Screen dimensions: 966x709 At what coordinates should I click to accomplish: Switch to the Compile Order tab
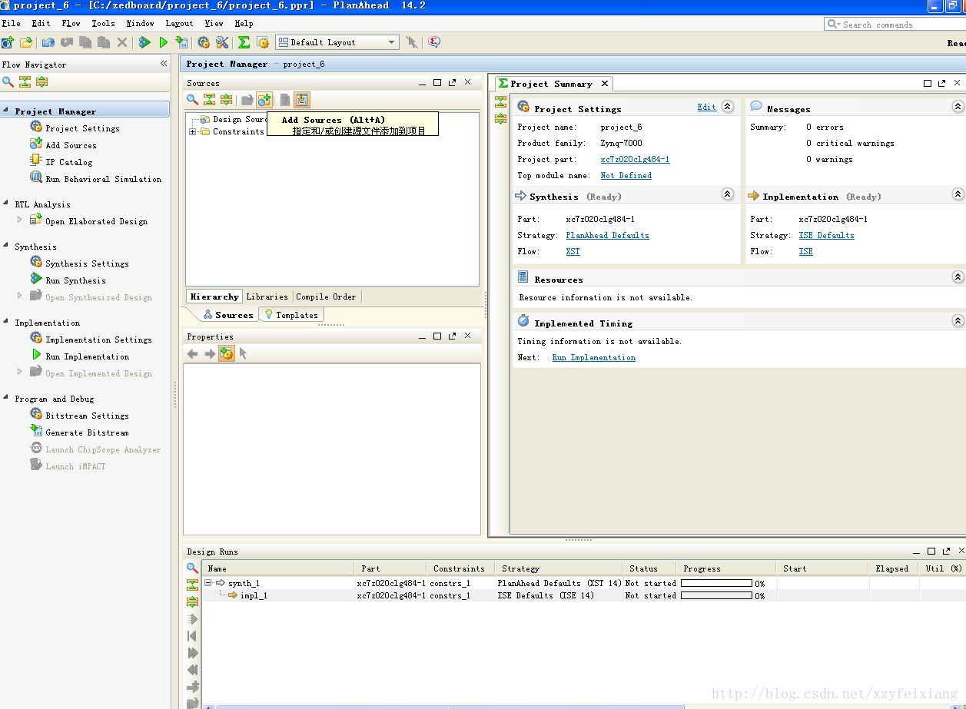[326, 297]
